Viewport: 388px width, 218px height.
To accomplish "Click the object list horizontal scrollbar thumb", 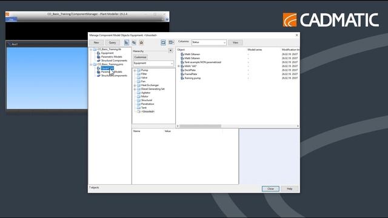I will [x=200, y=126].
